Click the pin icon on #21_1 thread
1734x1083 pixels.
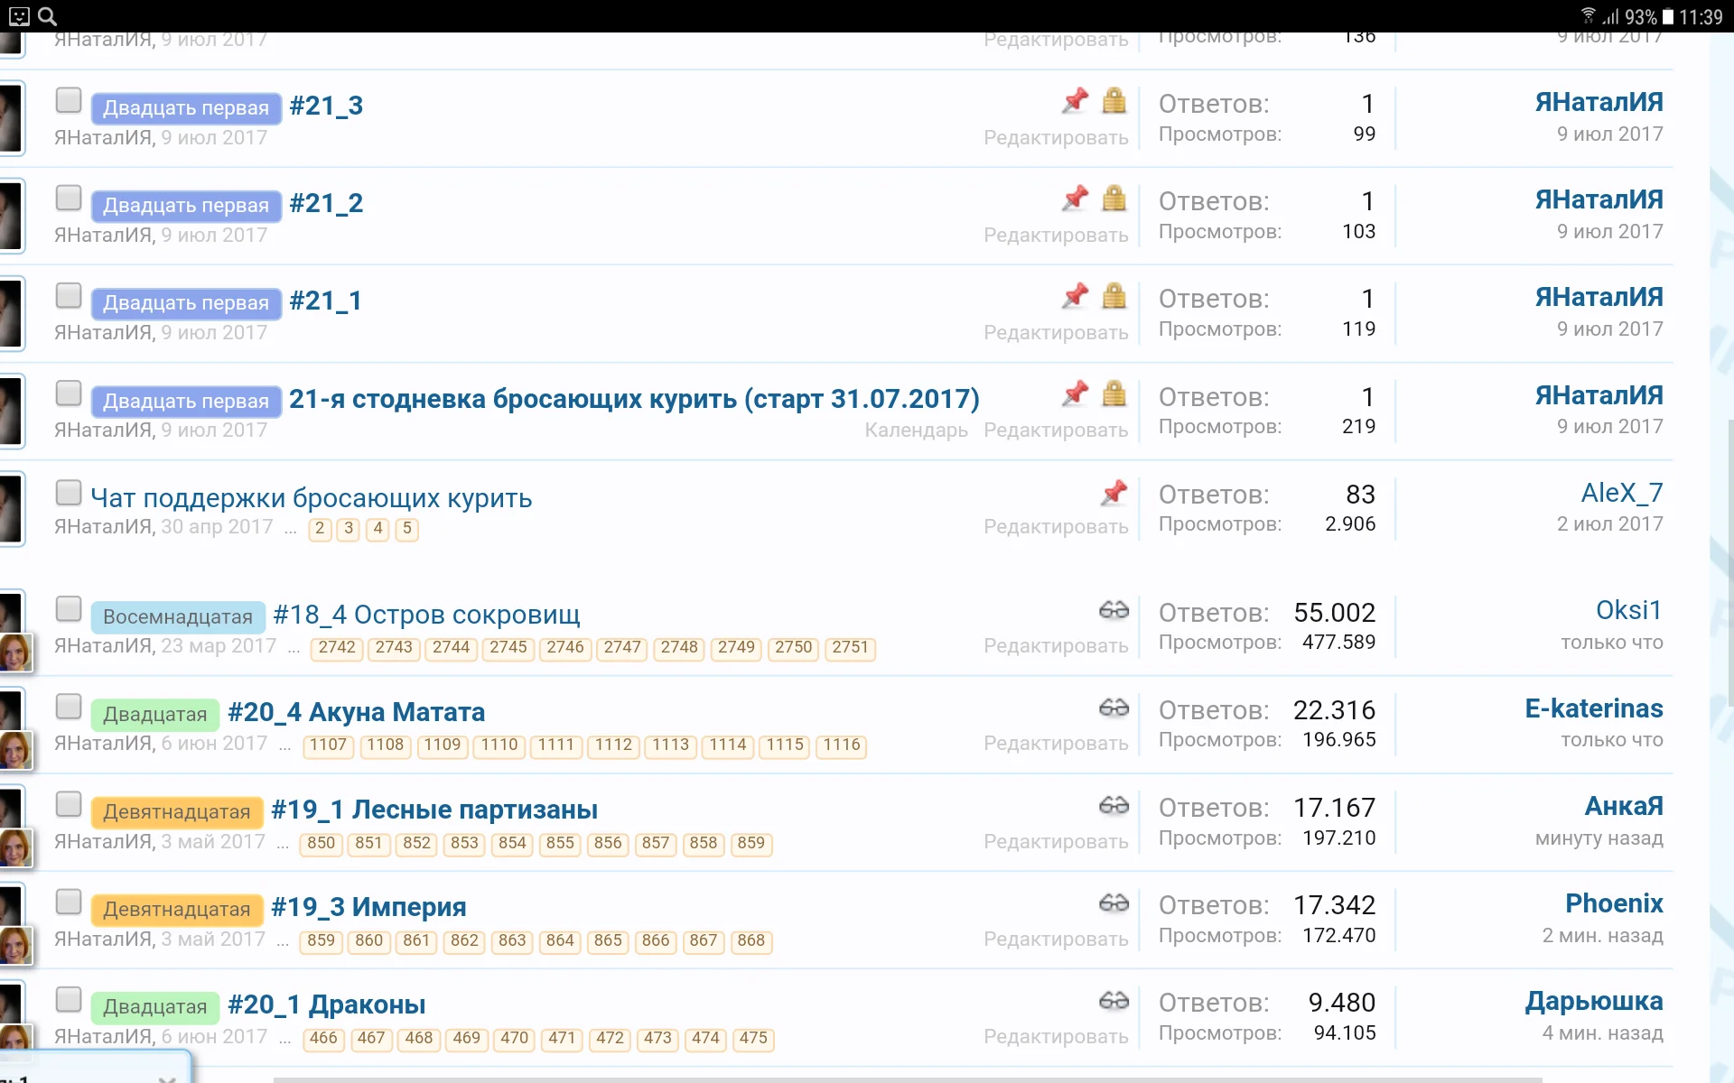(1075, 295)
